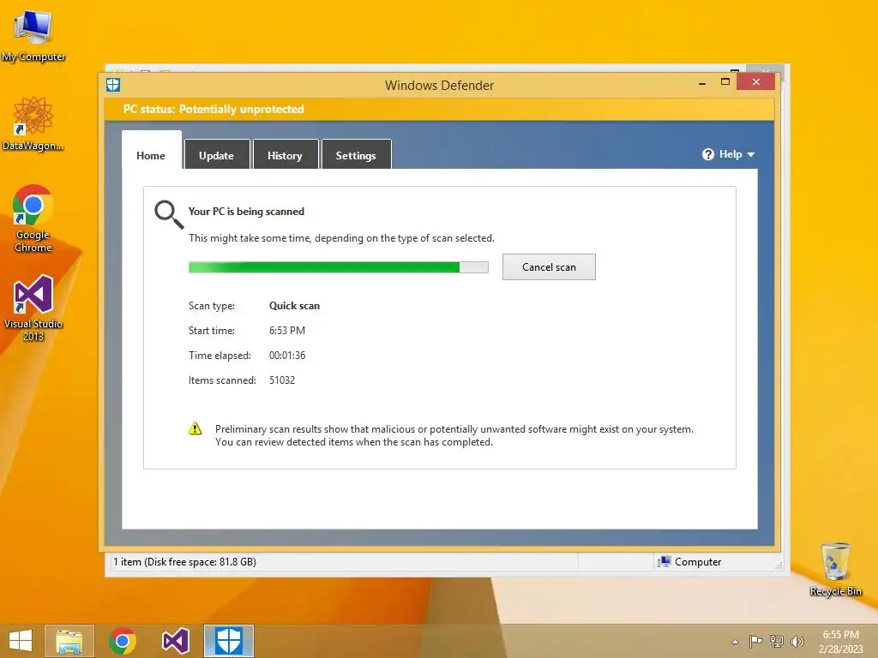The width and height of the screenshot is (878, 658).
Task: Click the preliminary scan results warning text
Action: pyautogui.click(x=454, y=435)
